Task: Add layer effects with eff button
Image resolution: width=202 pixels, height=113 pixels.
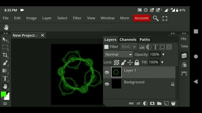Action: tap(138, 103)
